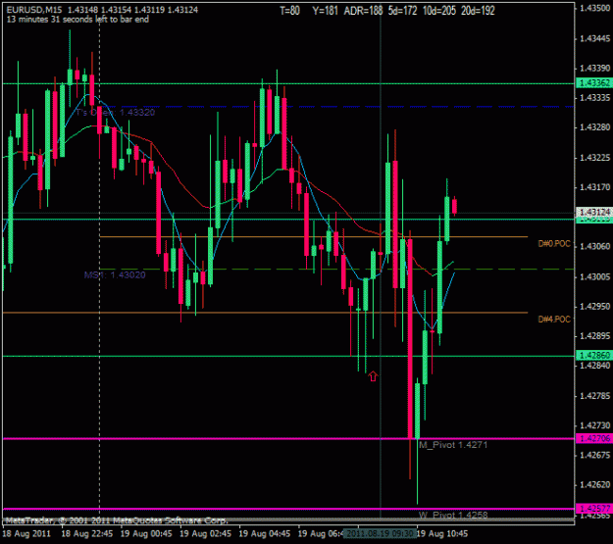This screenshot has width=613, height=544.
Task: Click the 1.42950 price scale value
Action: pyautogui.click(x=594, y=306)
